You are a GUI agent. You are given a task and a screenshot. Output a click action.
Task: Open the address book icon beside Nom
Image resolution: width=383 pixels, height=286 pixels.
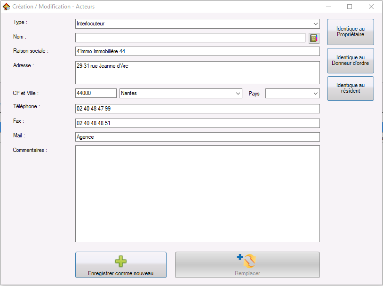click(314, 39)
